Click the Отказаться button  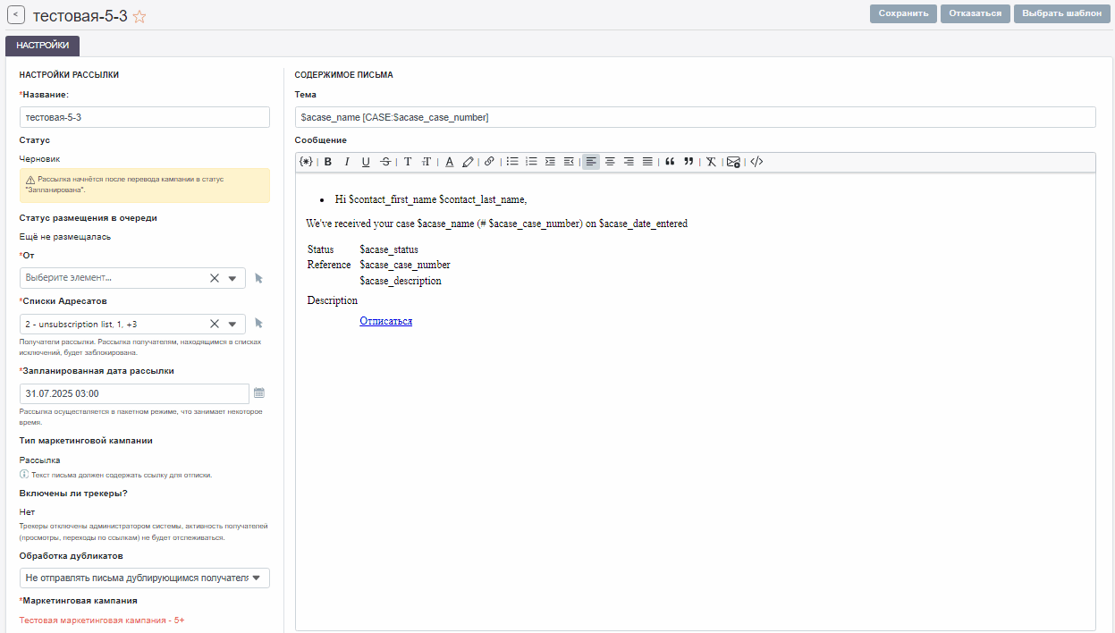tap(976, 13)
